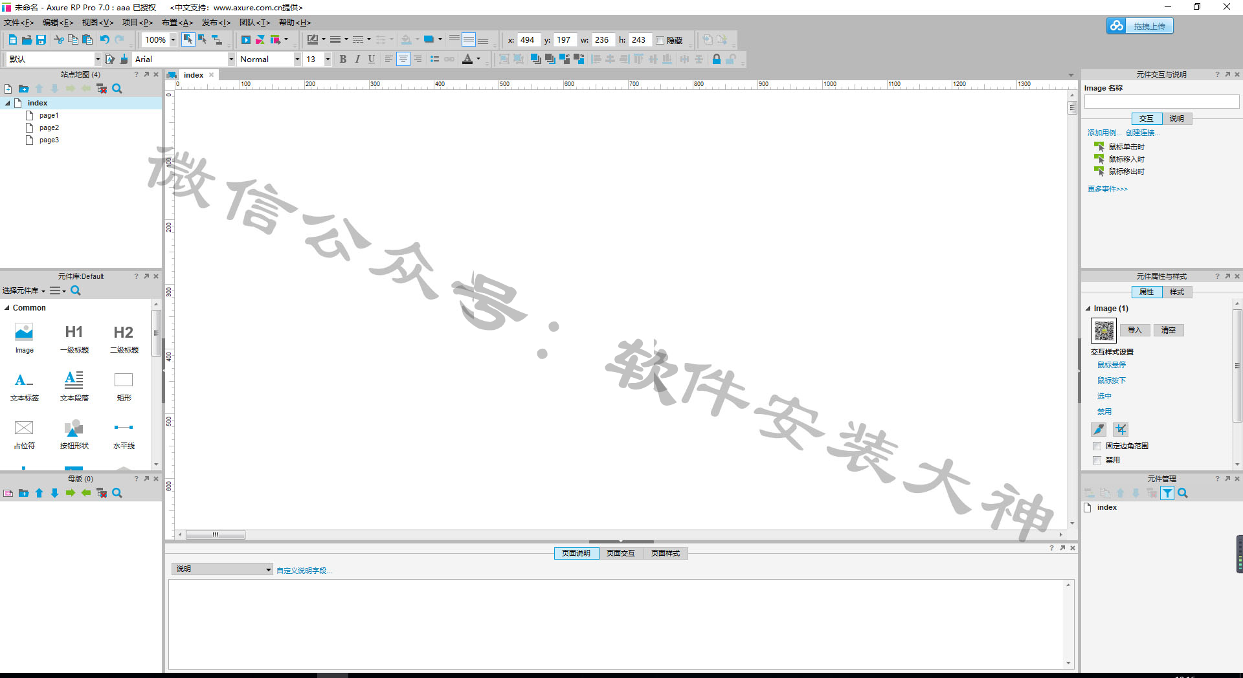Screen dimensions: 1243x678
Task: Click the Image widget in library
Action: (x=24, y=338)
